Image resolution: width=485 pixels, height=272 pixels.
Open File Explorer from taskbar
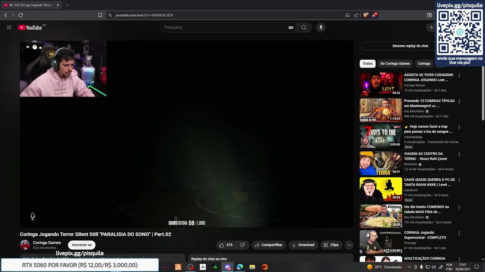coord(252,267)
